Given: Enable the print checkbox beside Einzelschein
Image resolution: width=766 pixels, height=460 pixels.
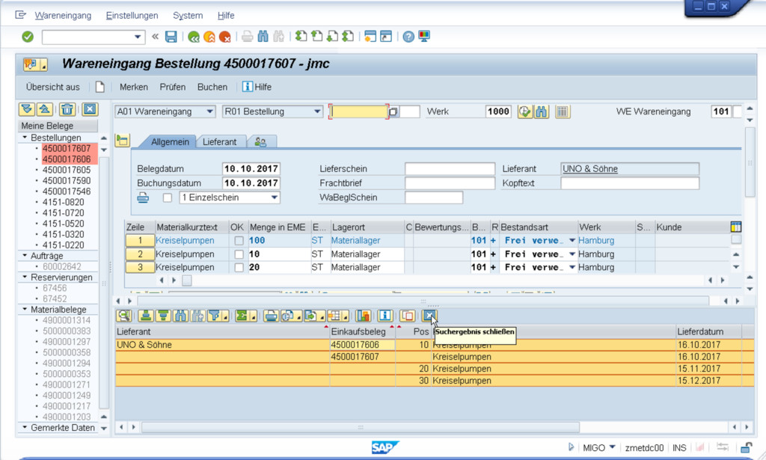Looking at the screenshot, I should [168, 197].
